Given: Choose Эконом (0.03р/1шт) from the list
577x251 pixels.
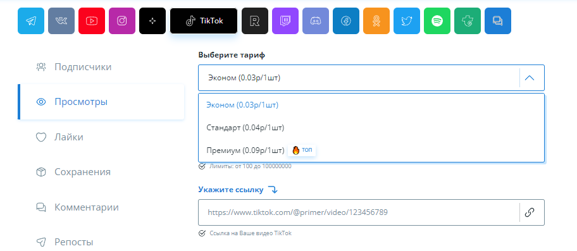Looking at the screenshot, I should coord(371,105).
